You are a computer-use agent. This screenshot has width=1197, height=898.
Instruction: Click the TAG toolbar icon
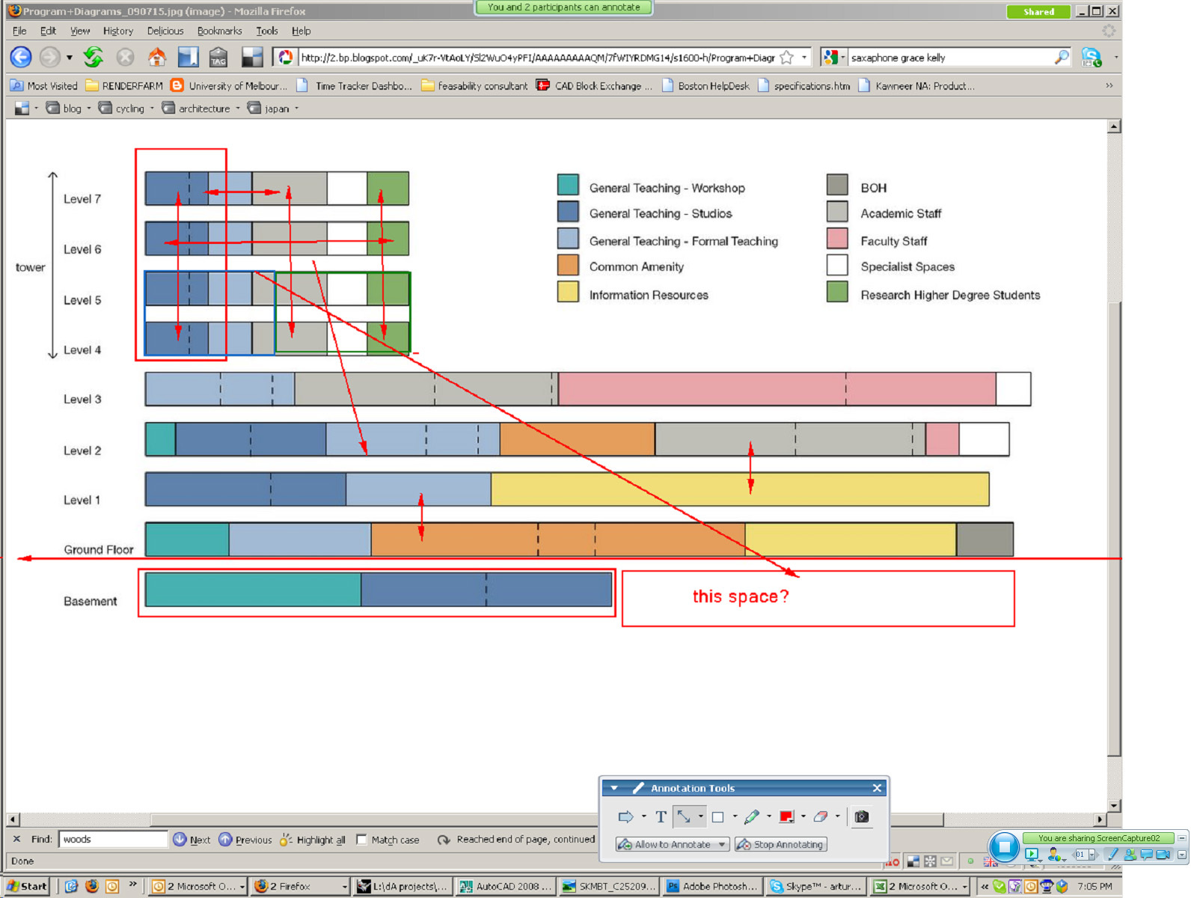click(218, 57)
